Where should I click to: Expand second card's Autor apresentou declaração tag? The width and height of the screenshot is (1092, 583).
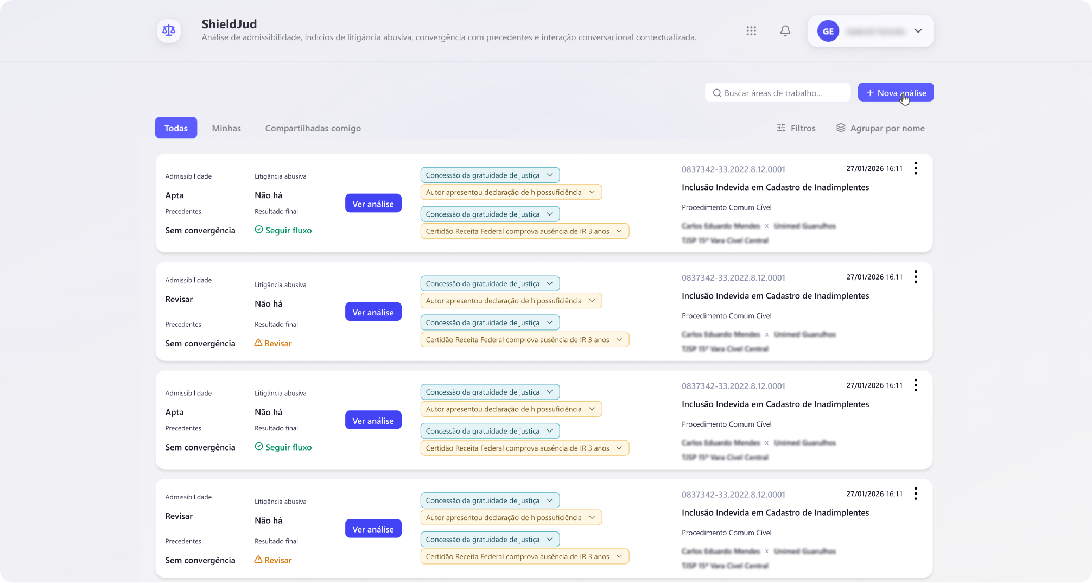click(x=511, y=301)
